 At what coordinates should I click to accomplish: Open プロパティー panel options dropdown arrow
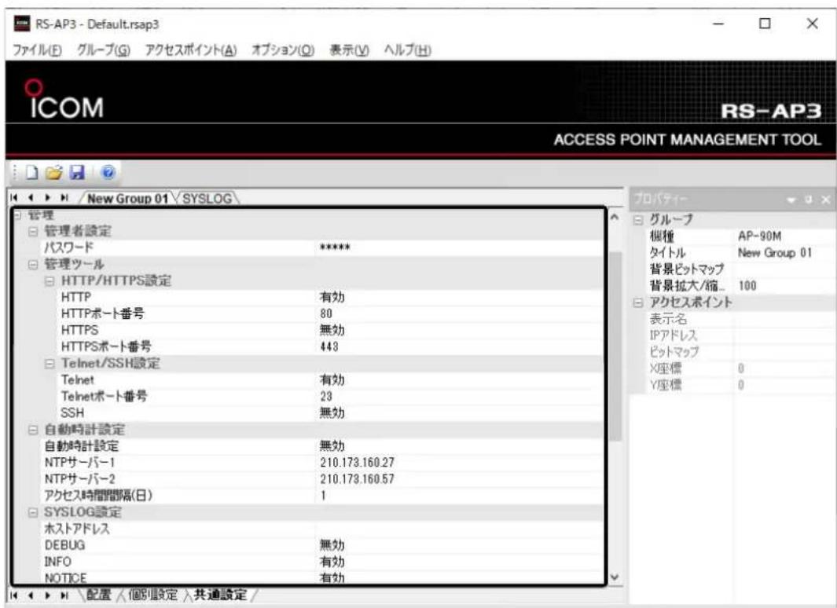pos(791,200)
